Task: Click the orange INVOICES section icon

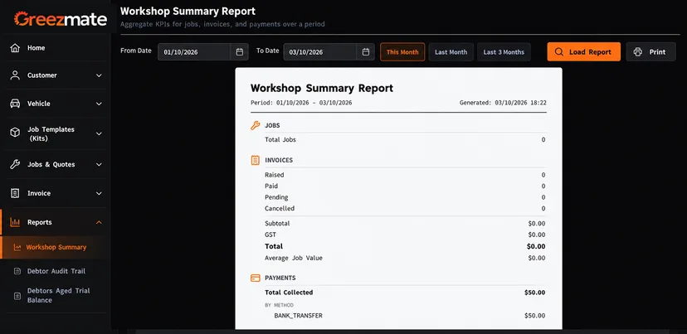Action: pos(255,160)
